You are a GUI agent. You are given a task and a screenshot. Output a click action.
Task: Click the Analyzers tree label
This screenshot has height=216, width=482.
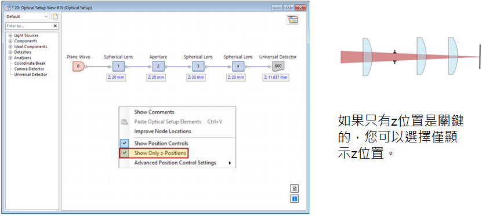23,58
